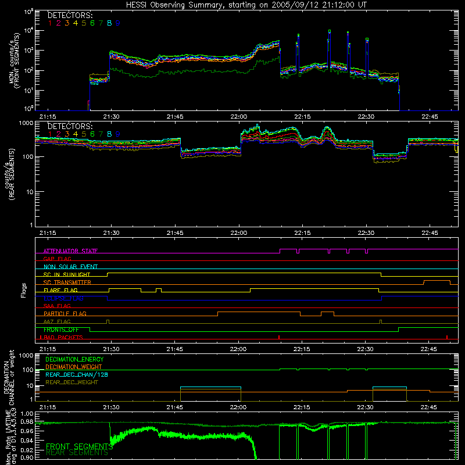Viewport: 465px width, 465px height.
Task: Click the 21:45 tick label under the rear segments plot
Action: pos(175,233)
